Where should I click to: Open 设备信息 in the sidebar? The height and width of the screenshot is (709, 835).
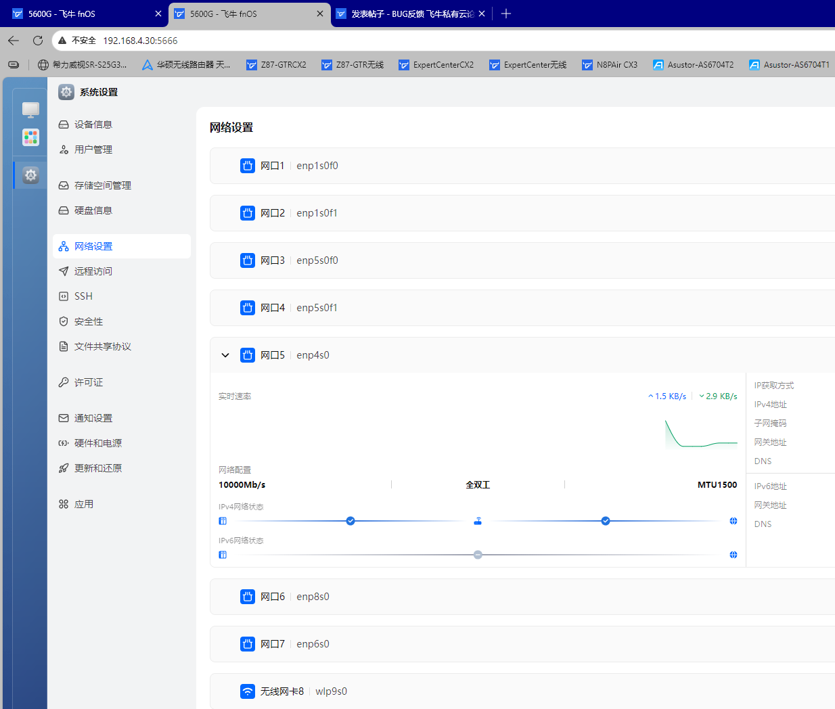pyautogui.click(x=93, y=124)
